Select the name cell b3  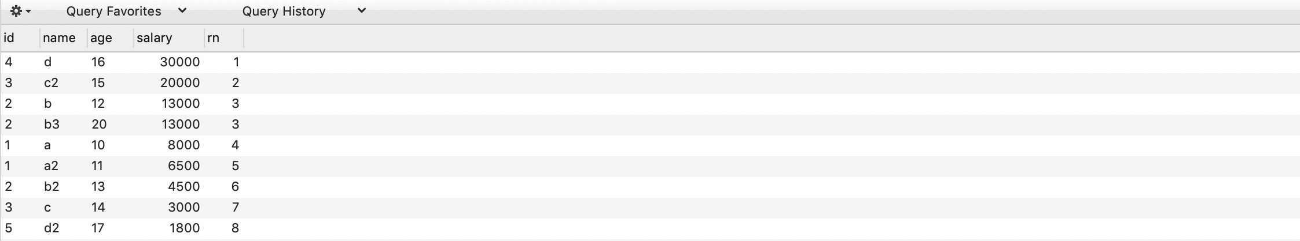(x=64, y=125)
